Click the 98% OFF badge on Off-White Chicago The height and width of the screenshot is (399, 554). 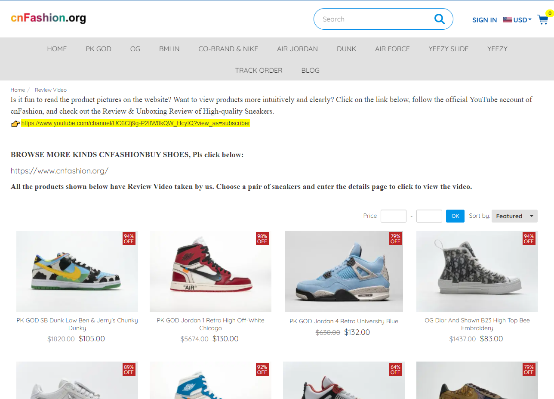pyautogui.click(x=262, y=239)
